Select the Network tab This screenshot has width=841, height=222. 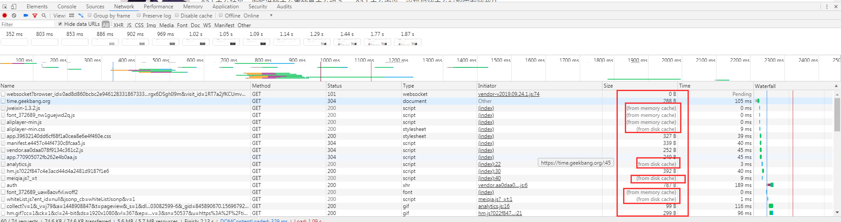pyautogui.click(x=124, y=7)
